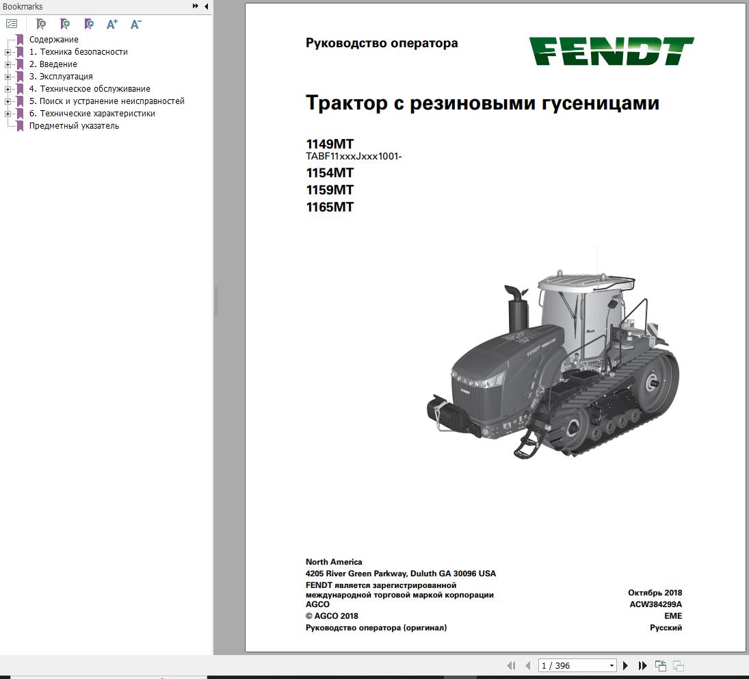
Task: Click the '© AGCO 2018' text
Action: tap(332, 616)
